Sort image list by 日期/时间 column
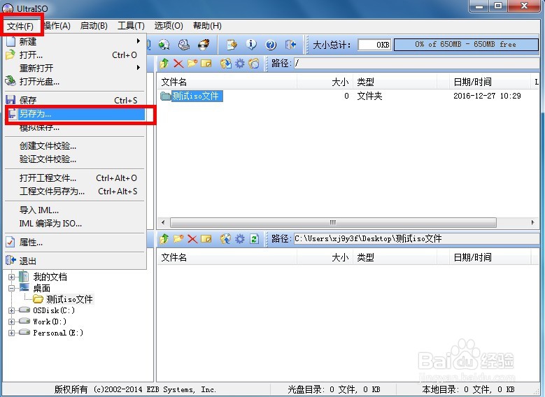545x397 pixels. [x=489, y=82]
